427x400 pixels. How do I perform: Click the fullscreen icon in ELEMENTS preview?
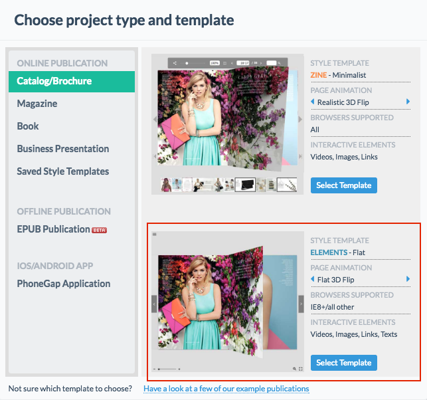tap(301, 369)
